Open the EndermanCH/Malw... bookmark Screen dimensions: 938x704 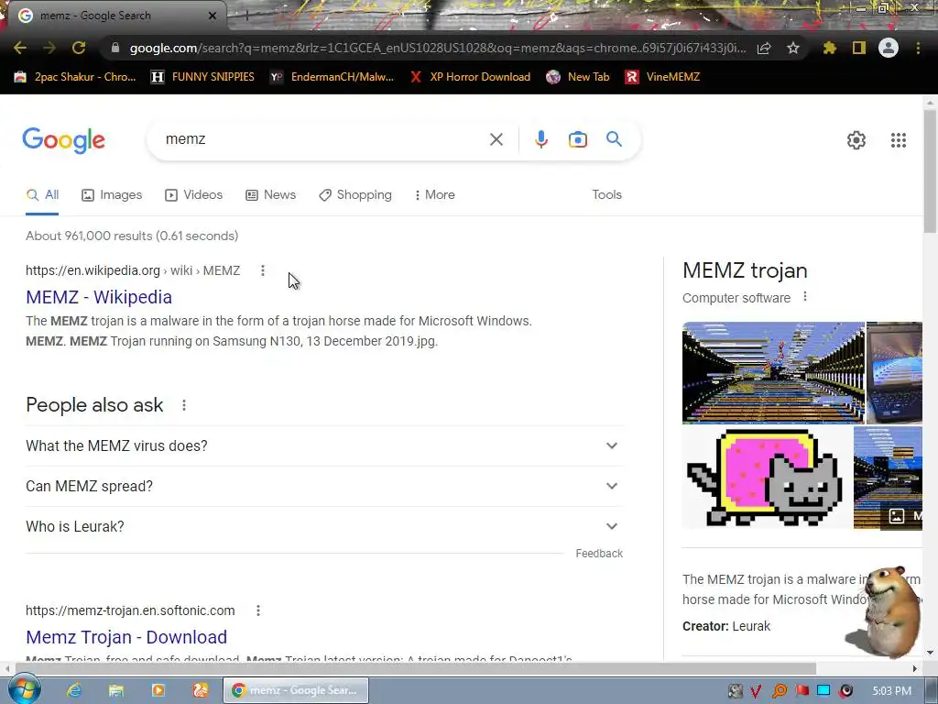point(332,77)
